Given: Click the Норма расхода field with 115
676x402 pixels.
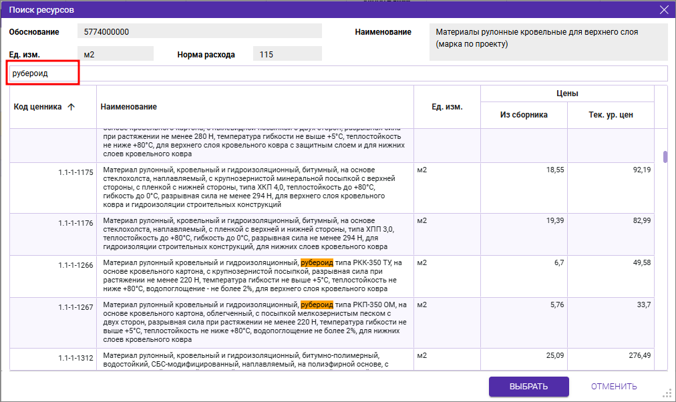Looking at the screenshot, I should click(x=287, y=54).
